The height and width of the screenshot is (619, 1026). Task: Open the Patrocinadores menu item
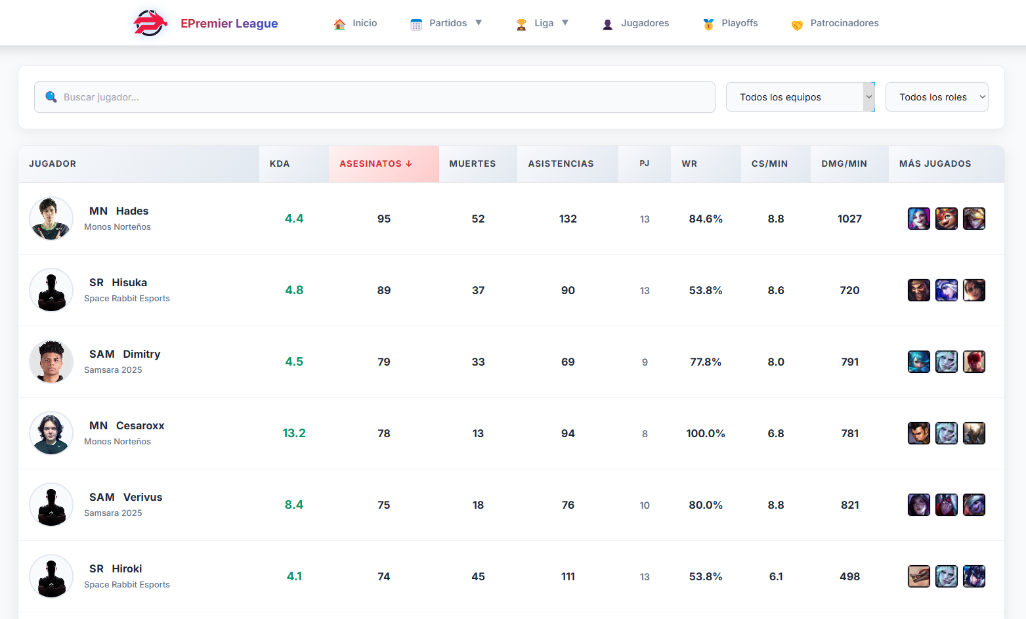844,23
